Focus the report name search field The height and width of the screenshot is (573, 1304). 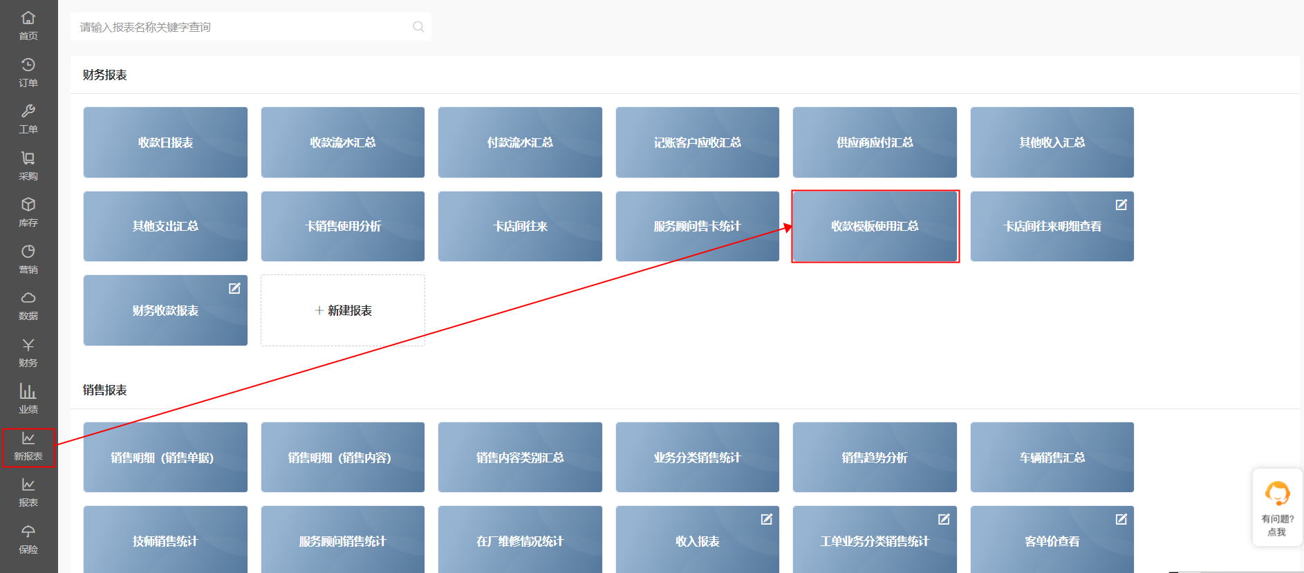pos(251,27)
